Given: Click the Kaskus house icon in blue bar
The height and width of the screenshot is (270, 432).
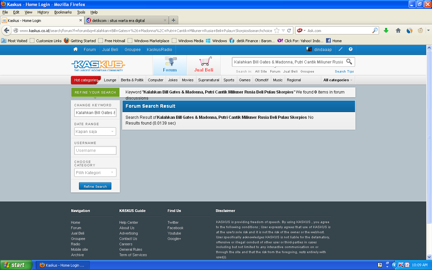Looking at the screenshot, I should 76,49.
